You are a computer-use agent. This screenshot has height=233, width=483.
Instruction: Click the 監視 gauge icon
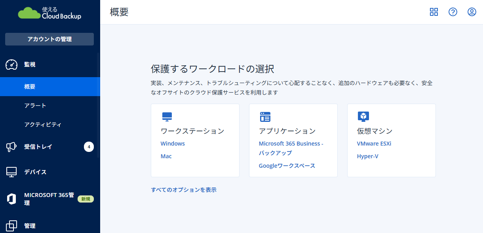[x=11, y=64]
